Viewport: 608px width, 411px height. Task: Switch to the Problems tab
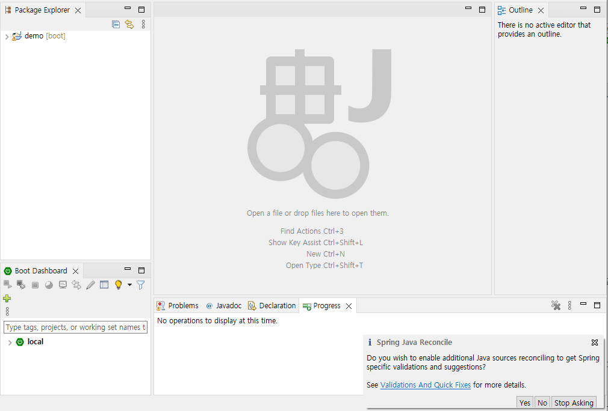pos(178,306)
